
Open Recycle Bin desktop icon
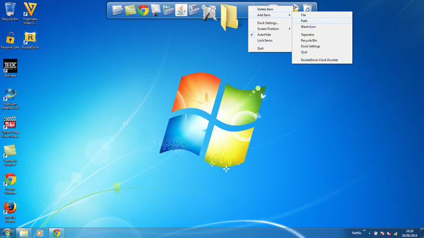point(10,12)
